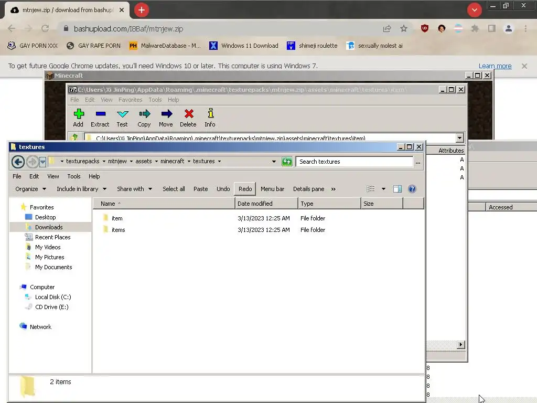Open the Help menu in textures window

pyautogui.click(x=94, y=176)
